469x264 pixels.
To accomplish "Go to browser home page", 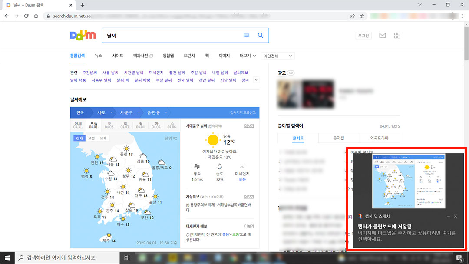I will [36, 16].
